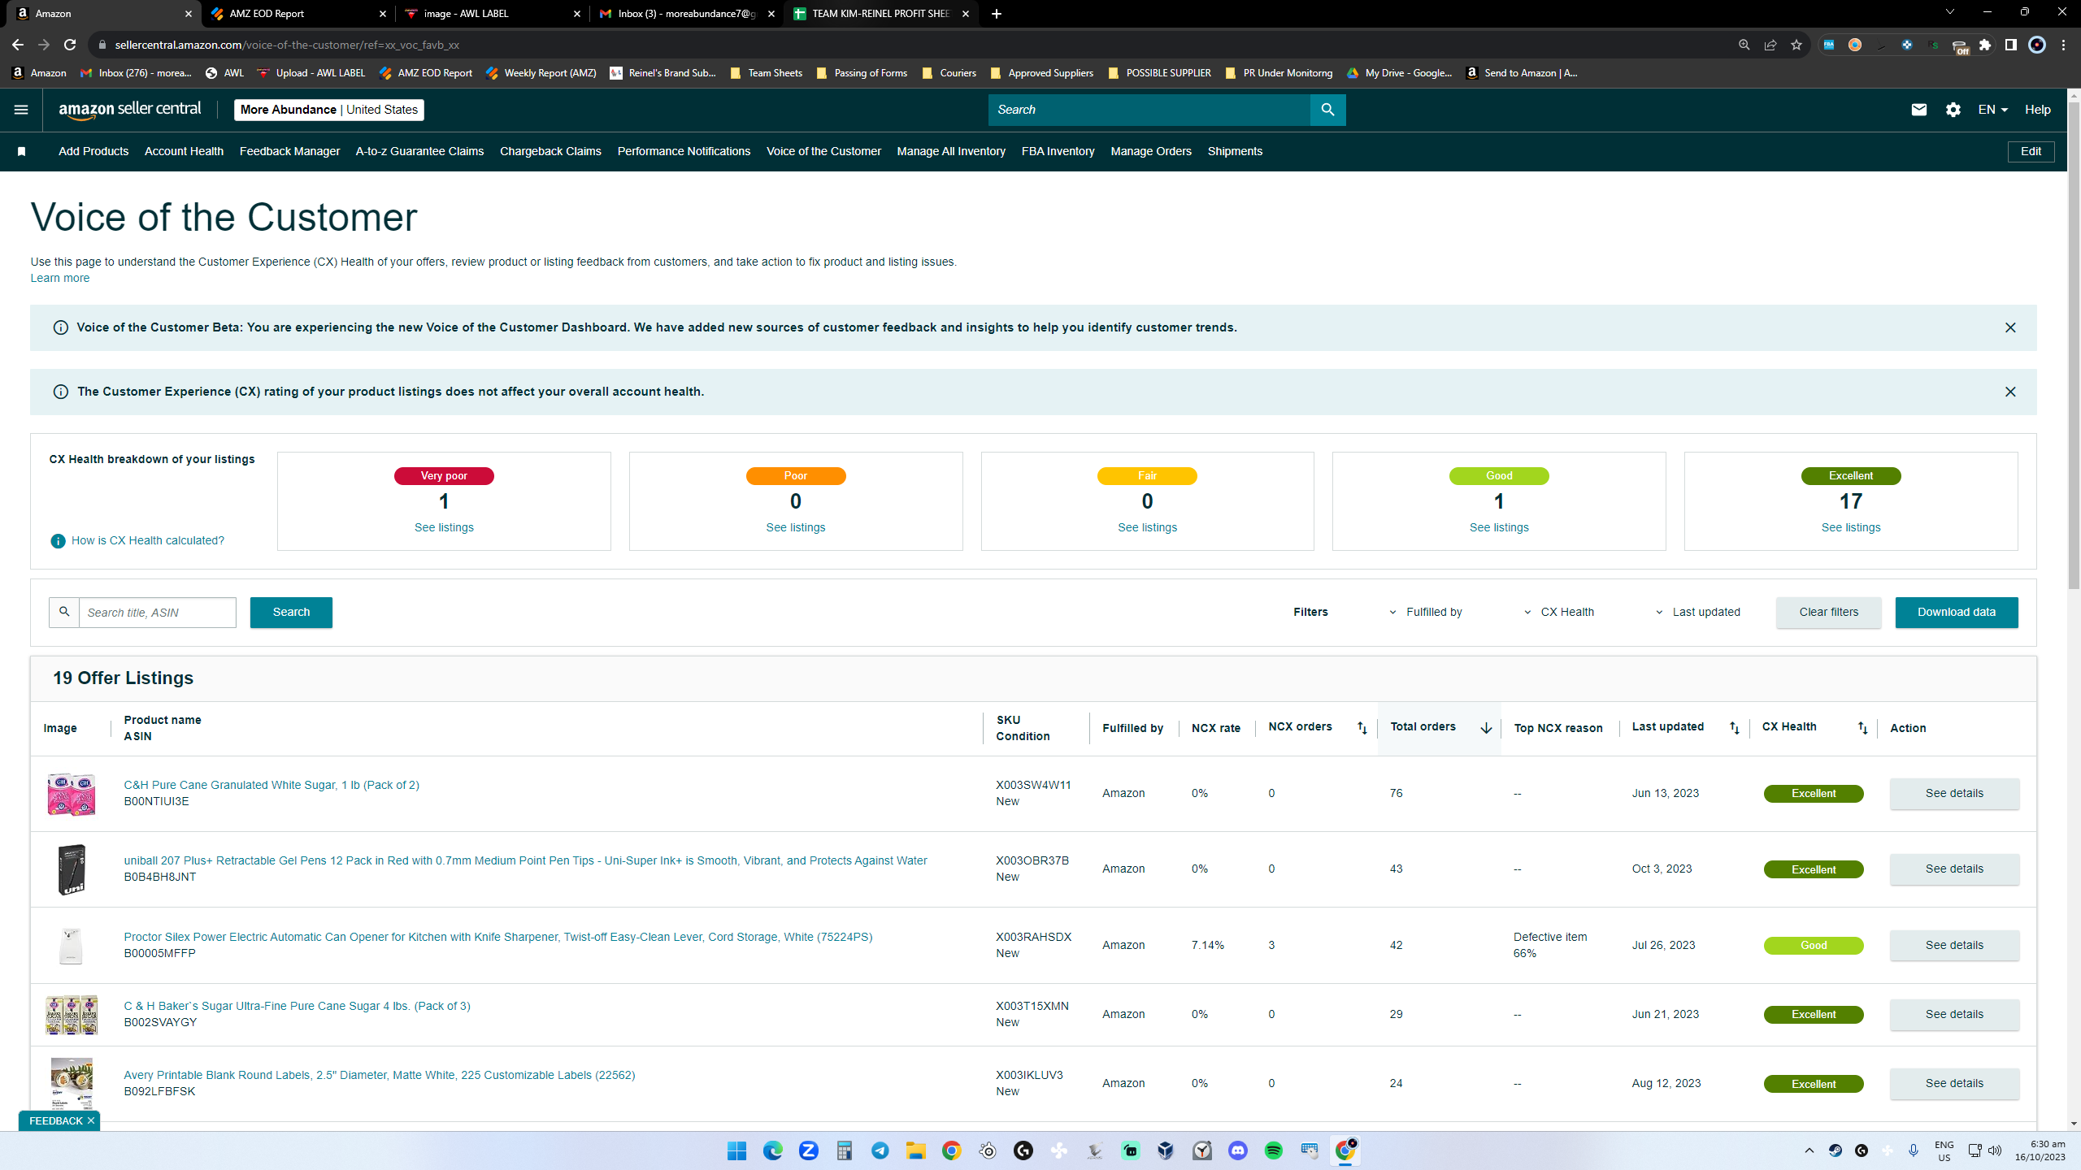This screenshot has width=2081, height=1170.
Task: Open the EN language dropdown
Action: (x=1993, y=110)
